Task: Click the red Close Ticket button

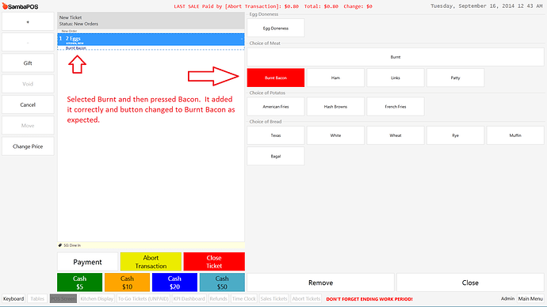Action: [214, 262]
